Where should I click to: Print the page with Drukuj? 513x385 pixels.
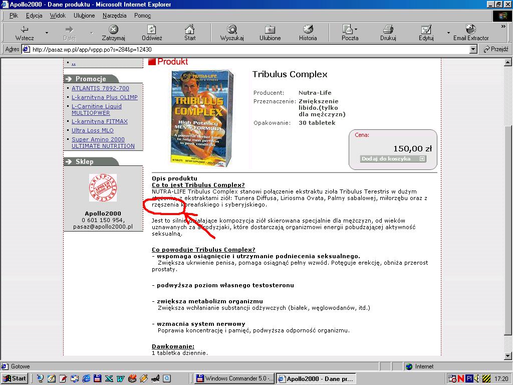click(x=388, y=33)
